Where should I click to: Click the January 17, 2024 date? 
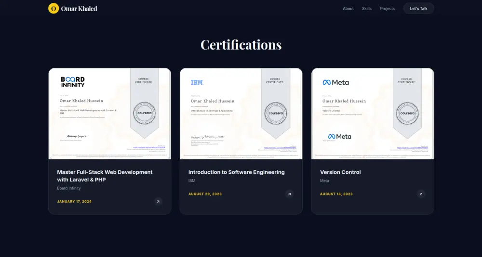(x=74, y=202)
